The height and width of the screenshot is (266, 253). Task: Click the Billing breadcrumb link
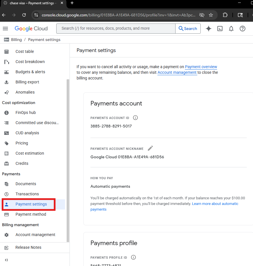click(x=16, y=40)
